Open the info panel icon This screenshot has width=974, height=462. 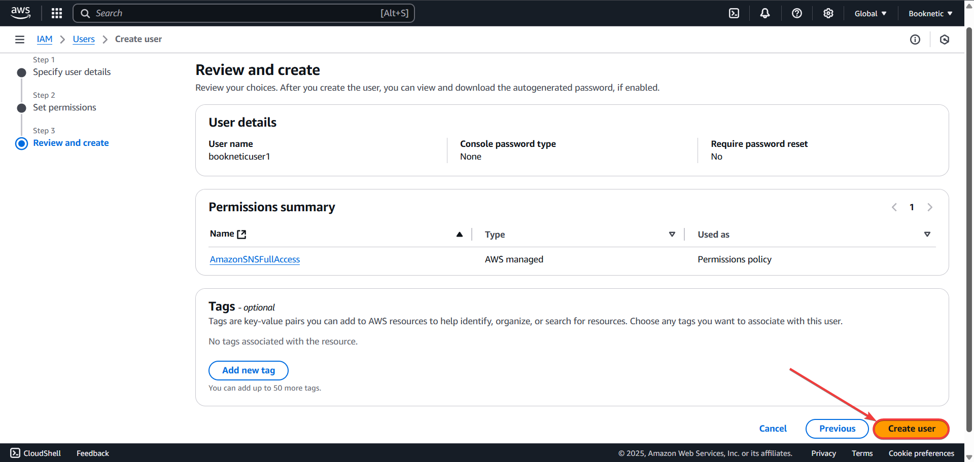point(915,40)
